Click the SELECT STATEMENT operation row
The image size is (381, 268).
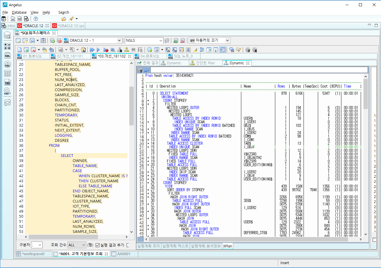[x=174, y=94]
